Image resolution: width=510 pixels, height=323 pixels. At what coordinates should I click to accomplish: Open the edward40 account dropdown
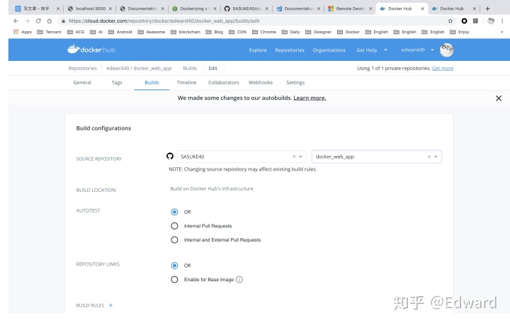(x=417, y=50)
